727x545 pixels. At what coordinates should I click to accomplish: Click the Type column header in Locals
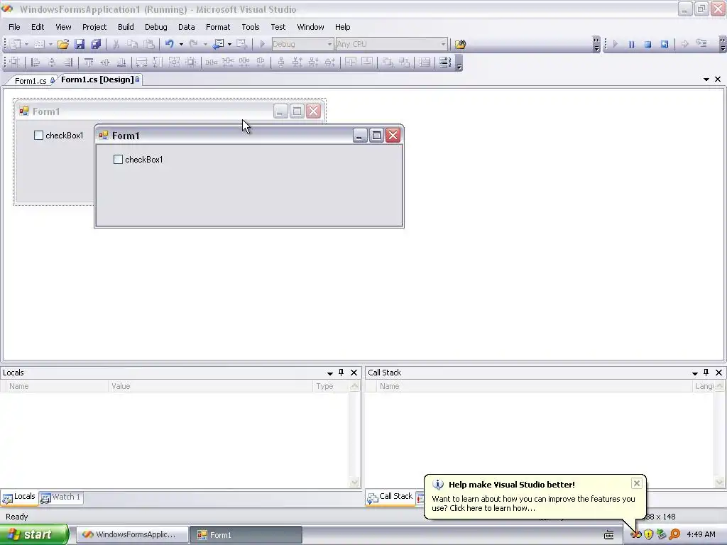pos(331,386)
